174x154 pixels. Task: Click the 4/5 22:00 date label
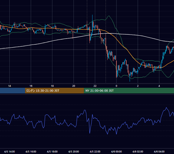click(95, 151)
